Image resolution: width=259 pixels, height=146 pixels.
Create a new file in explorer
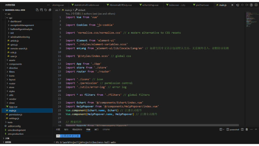(37, 10)
